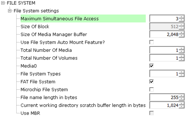Image resolution: width=186 pixels, height=116 pixels.
Task: Collapse the FILE SYSTEM tree node
Action: 3,3
